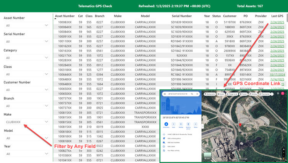This screenshot has height=163, width=288.
Task: Open the Make filter showing CLUBXXXX
Action: (x=26, y=122)
